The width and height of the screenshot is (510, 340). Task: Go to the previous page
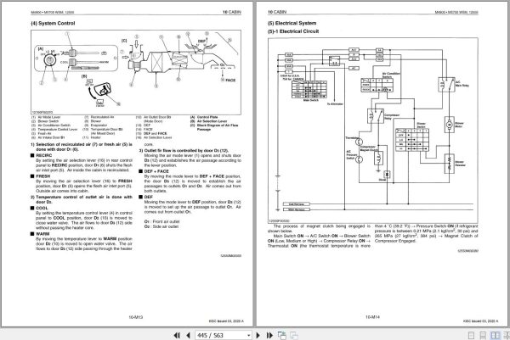188,335
